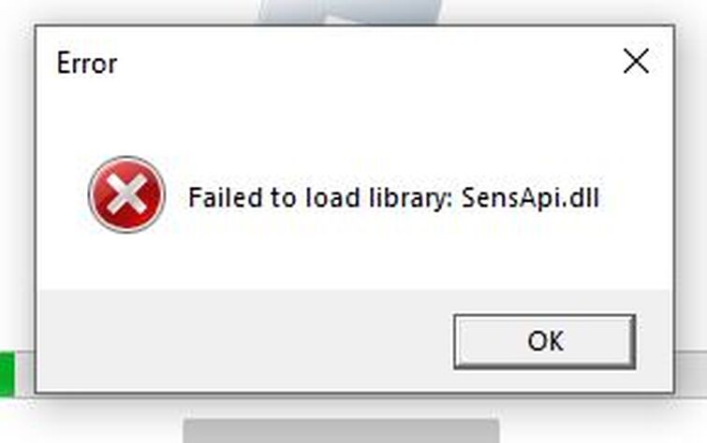Close the Error dialog with X

pyautogui.click(x=636, y=61)
